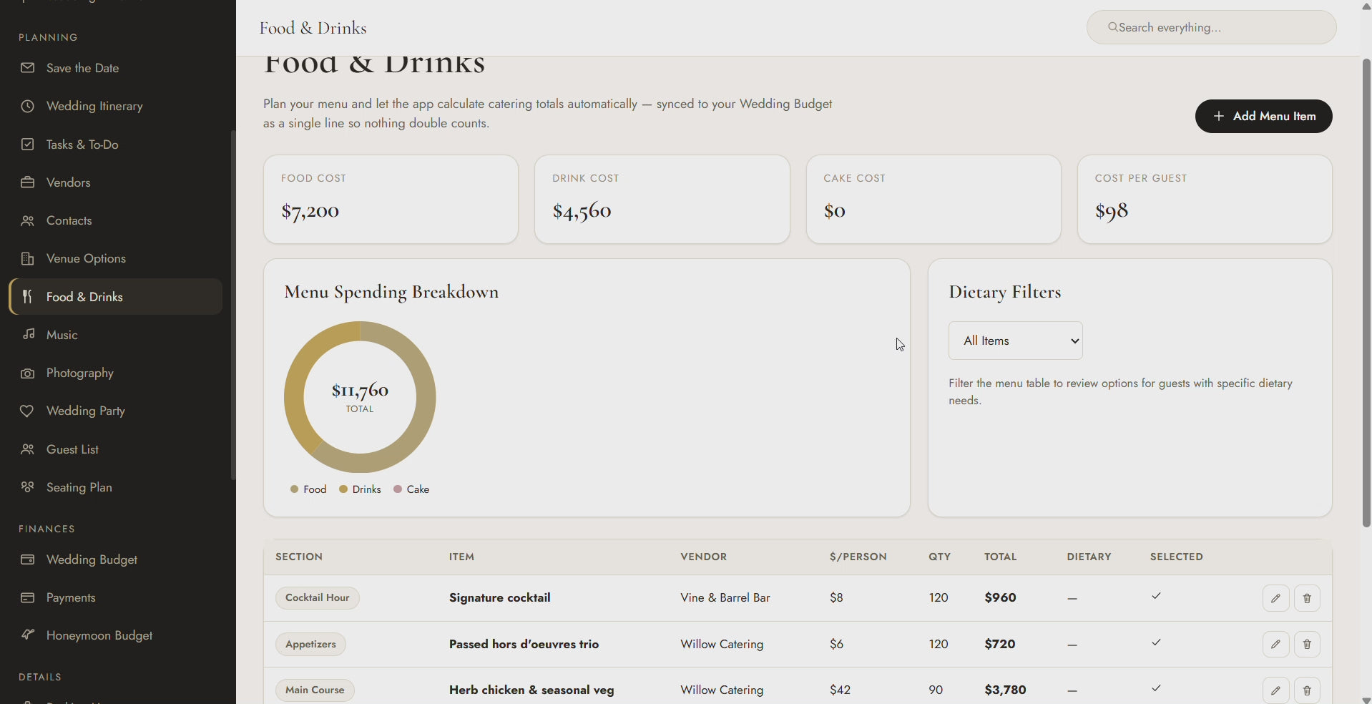
Task: Toggle selected checkmark for Passed hors d'oeuvres trio
Action: (1156, 642)
